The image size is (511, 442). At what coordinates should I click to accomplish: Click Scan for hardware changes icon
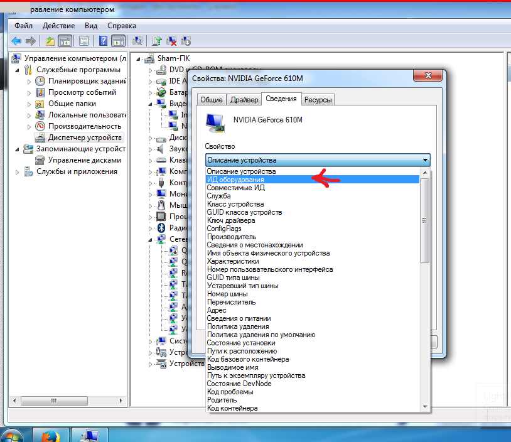point(137,41)
